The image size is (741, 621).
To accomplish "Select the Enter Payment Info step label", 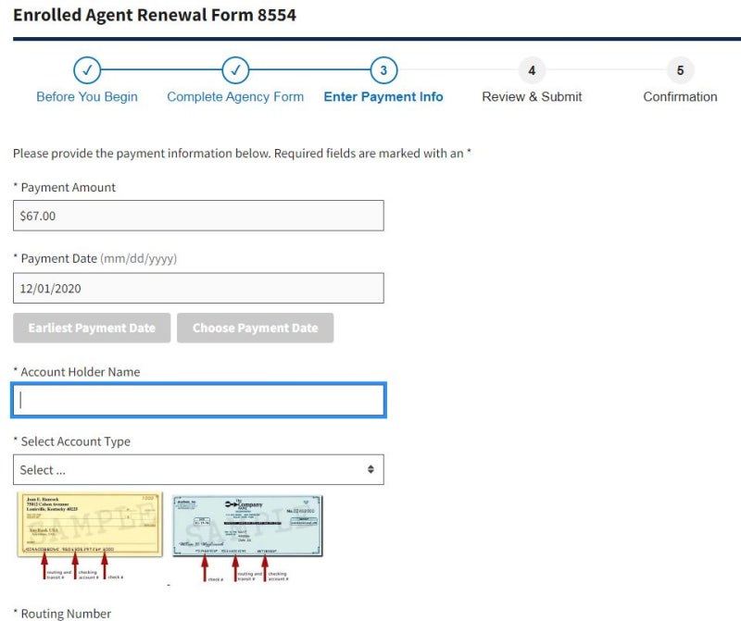I will 383,97.
